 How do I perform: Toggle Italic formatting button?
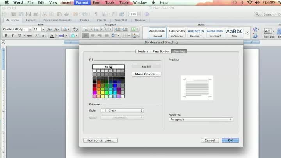pyautogui.click(x=12, y=35)
